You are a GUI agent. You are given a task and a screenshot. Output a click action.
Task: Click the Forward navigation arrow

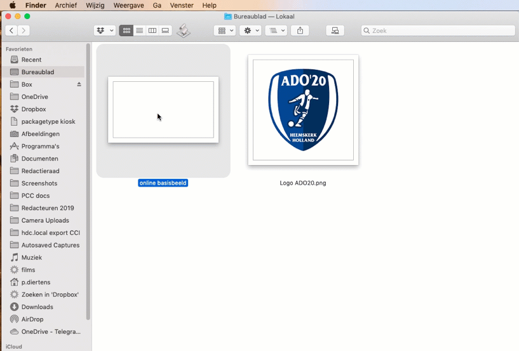pyautogui.click(x=24, y=30)
